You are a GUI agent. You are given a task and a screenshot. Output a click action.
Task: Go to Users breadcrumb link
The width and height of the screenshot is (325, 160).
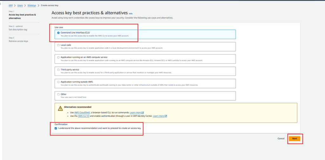click(20, 5)
